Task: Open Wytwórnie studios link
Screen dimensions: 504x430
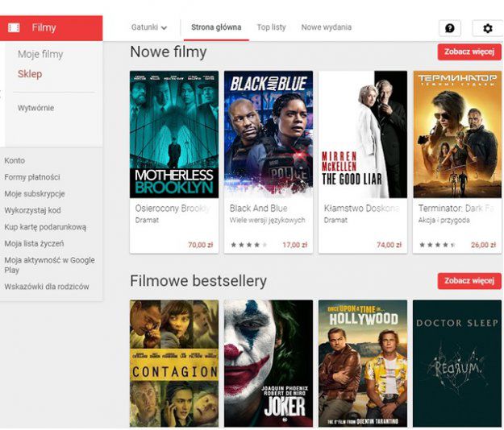Action: tap(35, 108)
